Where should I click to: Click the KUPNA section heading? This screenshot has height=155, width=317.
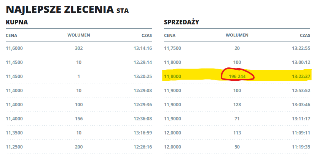click(x=17, y=22)
